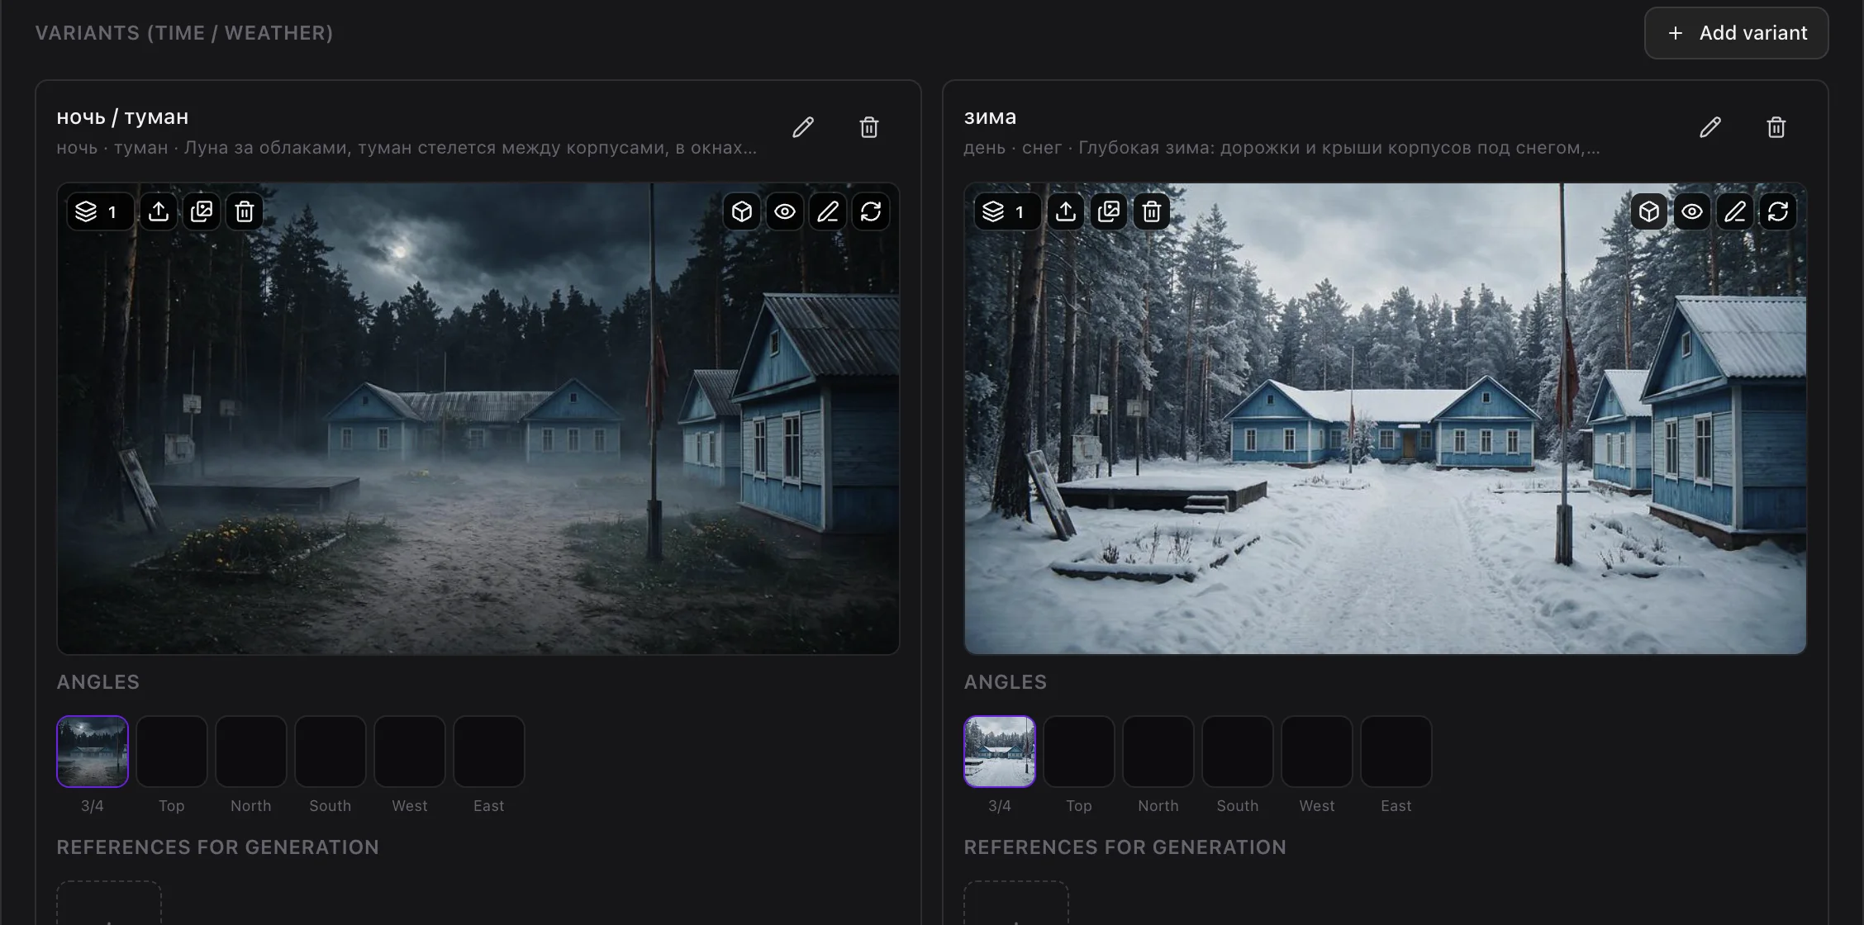
Task: Select Top angle slot for зима
Action: 1079,752
